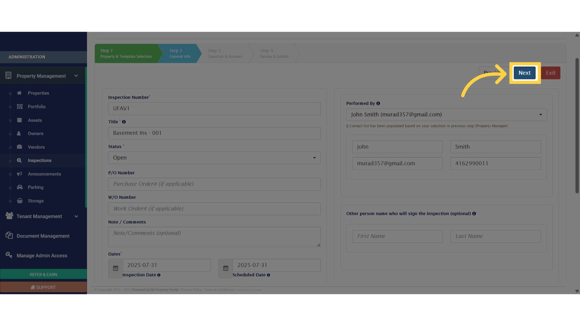
Task: Click the Terms & Conditions footer link
Action: tap(219, 290)
